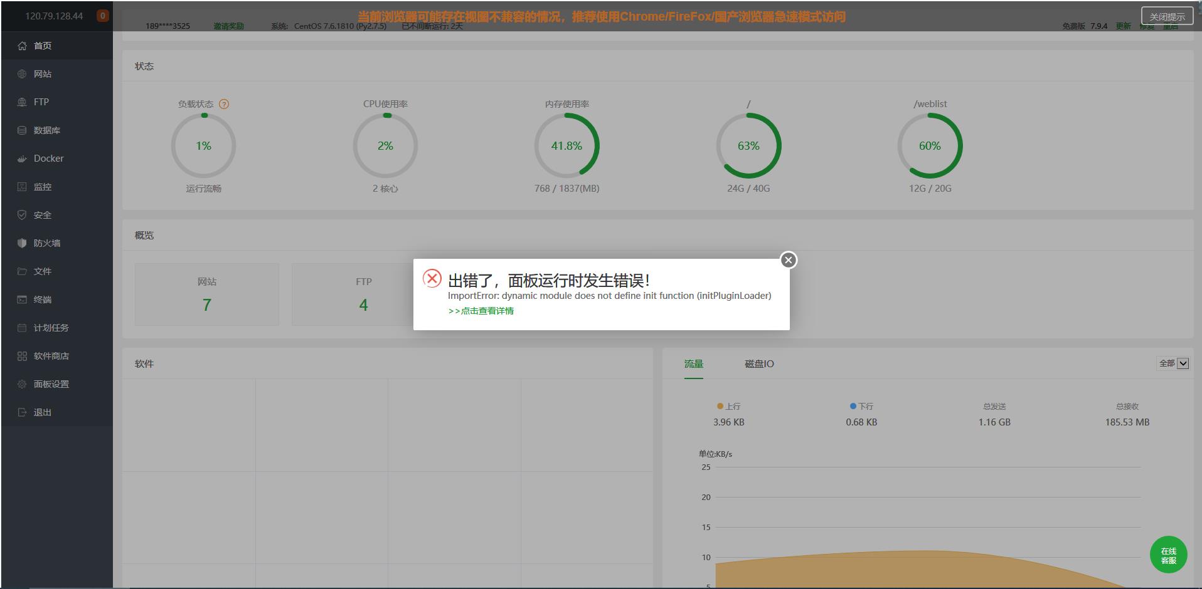
Task: Click the 状态 section heading
Action: [x=144, y=66]
